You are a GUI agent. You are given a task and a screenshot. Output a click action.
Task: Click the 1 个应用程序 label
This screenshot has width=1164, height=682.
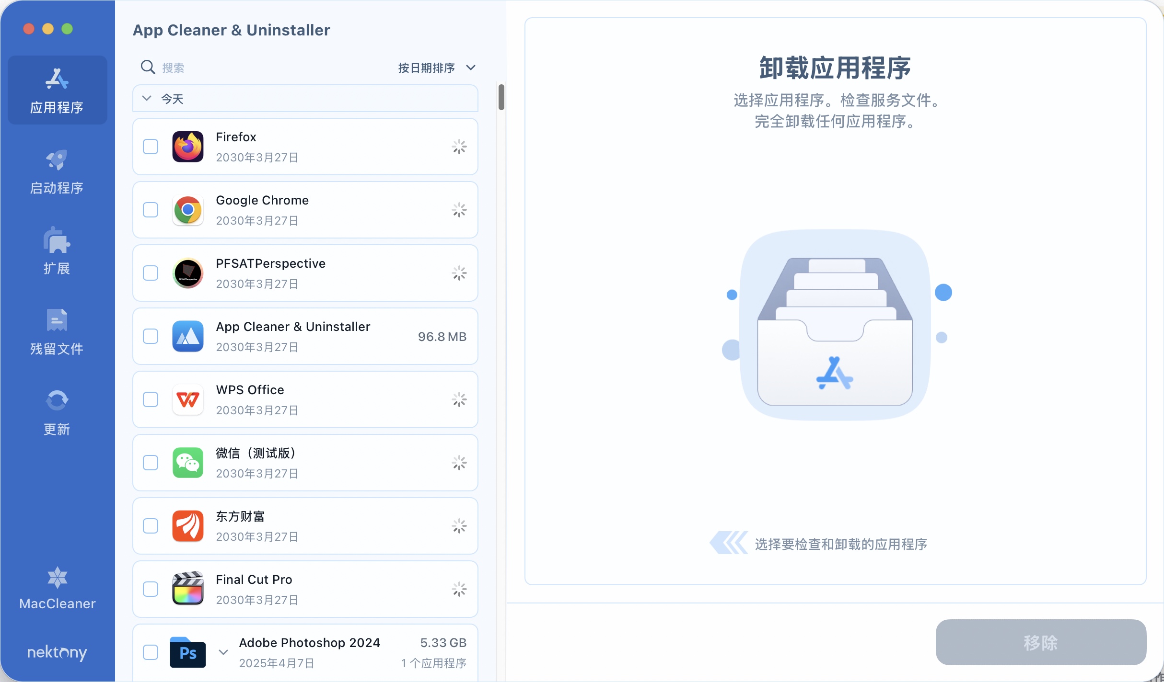pos(434,663)
